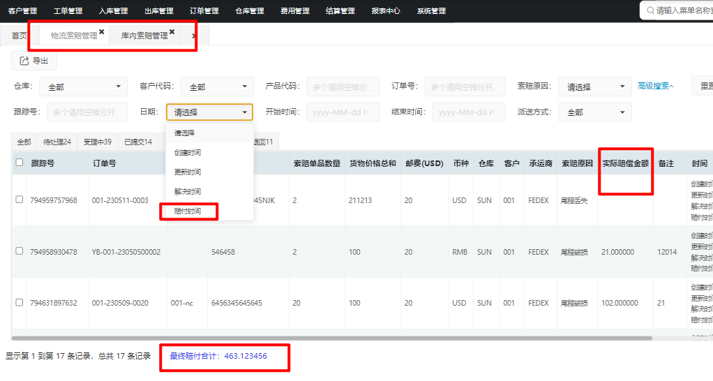Click the 最终赔付合计 total text

(218, 356)
